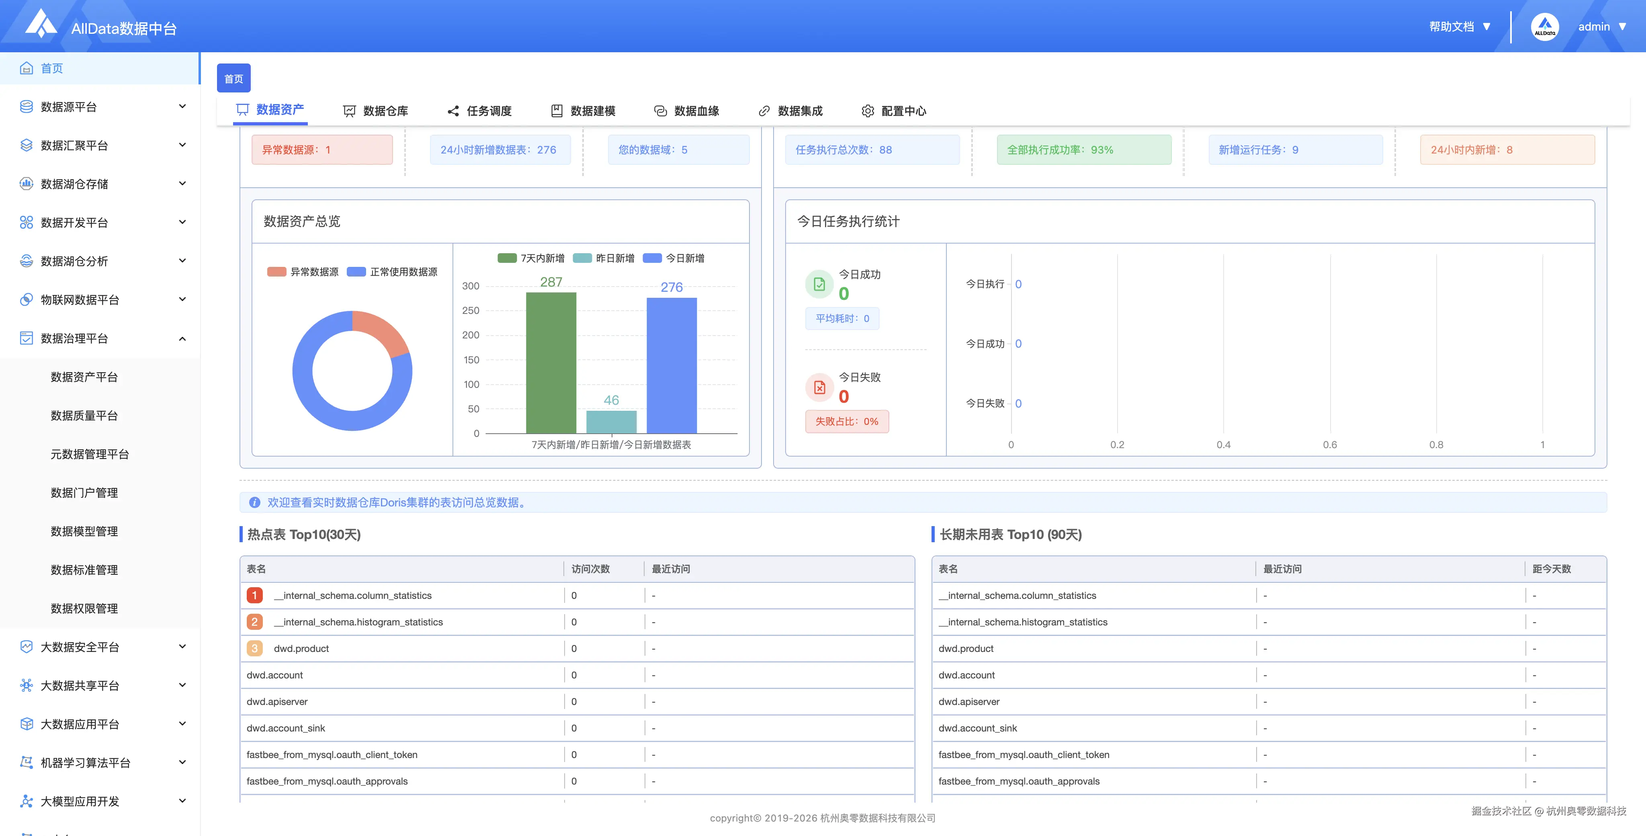1646x836 pixels.
Task: Click the 数据建模 book icon
Action: pos(557,111)
